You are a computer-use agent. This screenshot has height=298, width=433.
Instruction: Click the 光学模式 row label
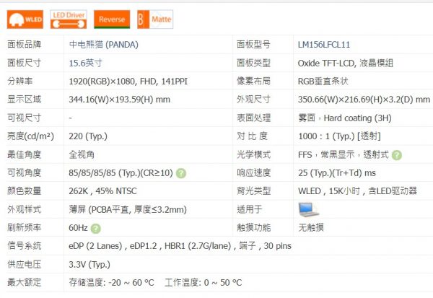tap(253, 154)
